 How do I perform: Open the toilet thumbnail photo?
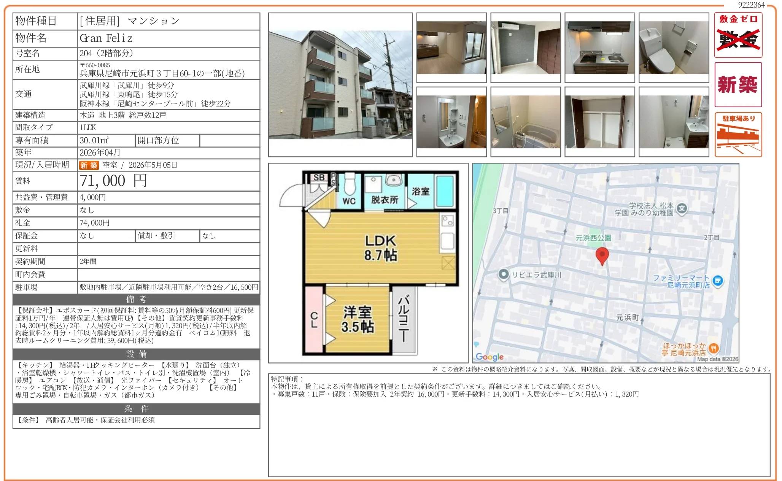click(x=674, y=48)
